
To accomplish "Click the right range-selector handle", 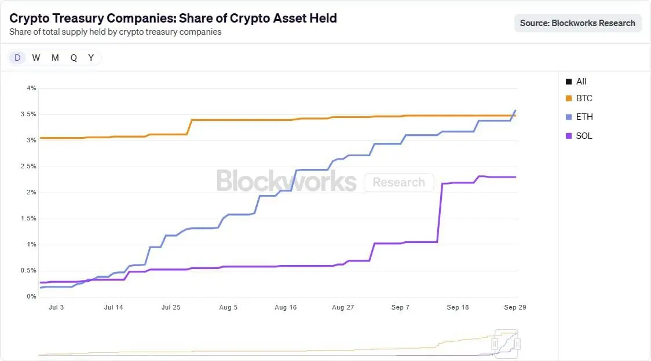I will tap(517, 344).
